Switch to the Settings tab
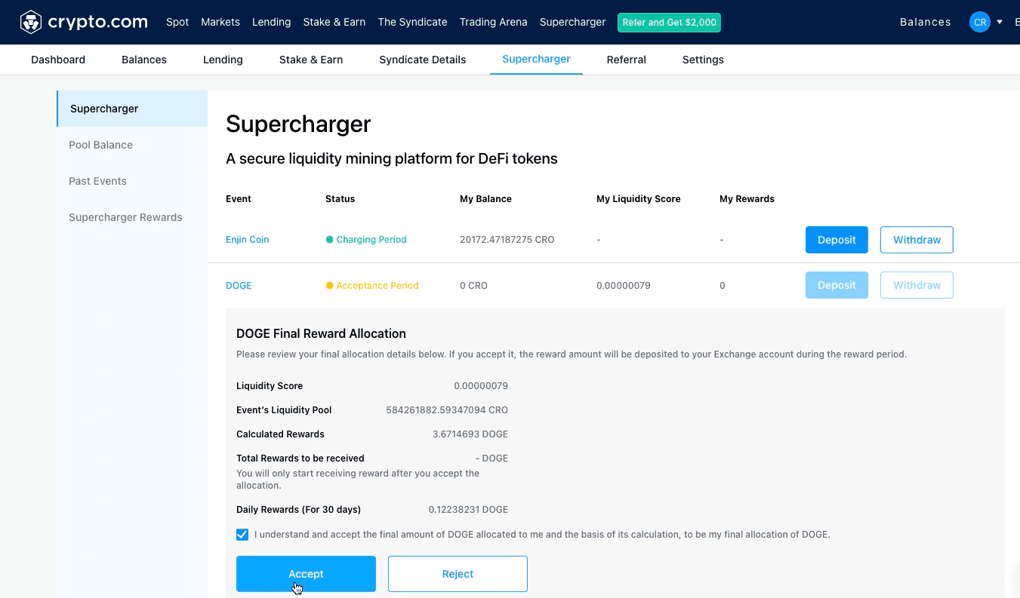1020x598 pixels. [x=703, y=60]
